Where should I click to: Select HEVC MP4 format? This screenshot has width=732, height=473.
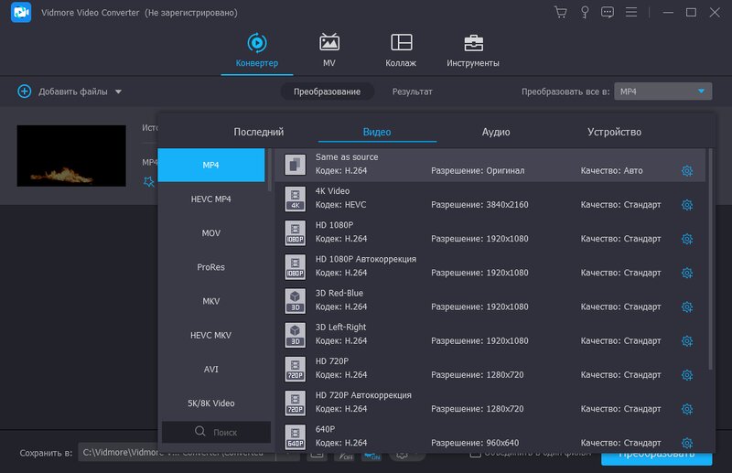[x=211, y=199]
